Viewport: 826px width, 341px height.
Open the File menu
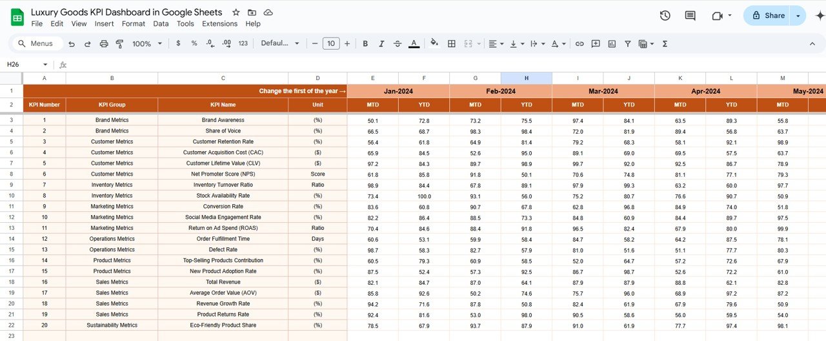[37, 24]
